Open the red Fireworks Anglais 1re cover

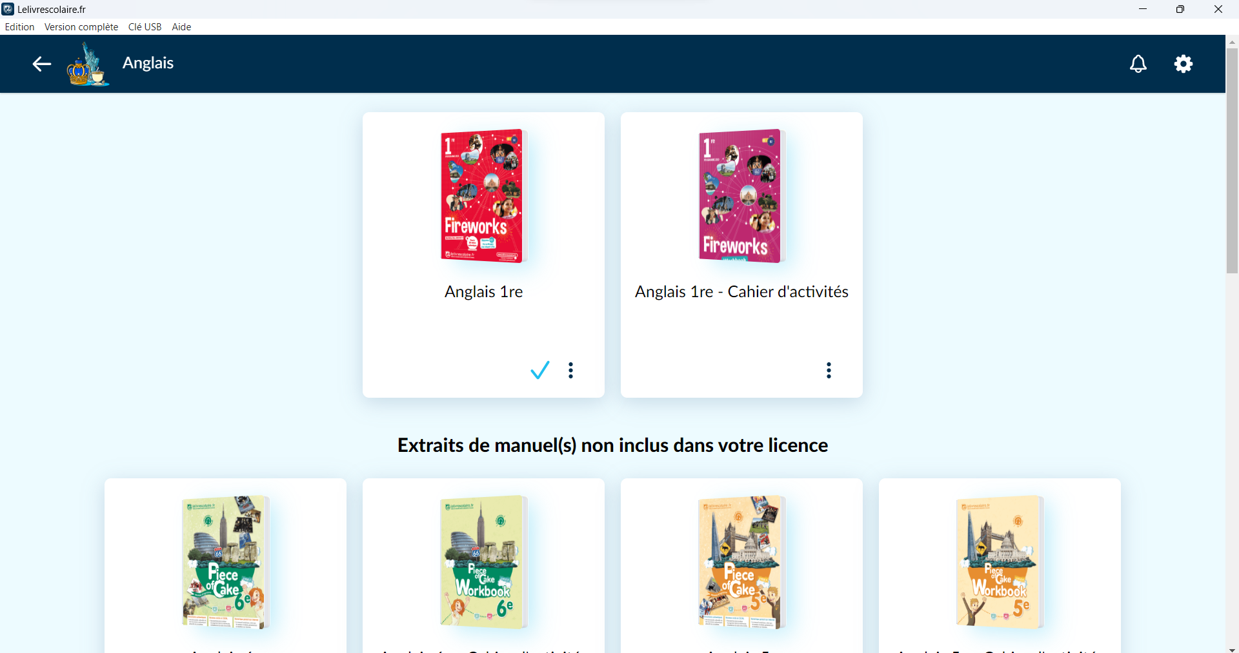(x=483, y=196)
